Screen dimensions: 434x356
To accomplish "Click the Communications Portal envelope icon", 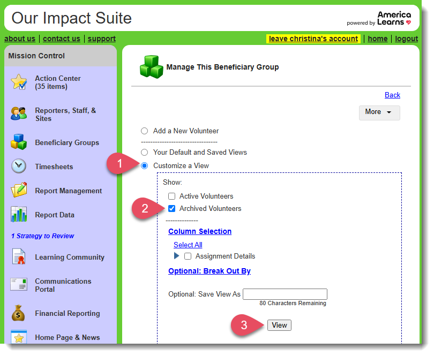I will (x=19, y=285).
